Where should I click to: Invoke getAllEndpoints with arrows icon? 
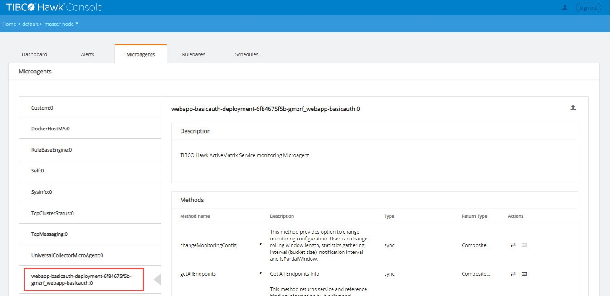click(513, 274)
